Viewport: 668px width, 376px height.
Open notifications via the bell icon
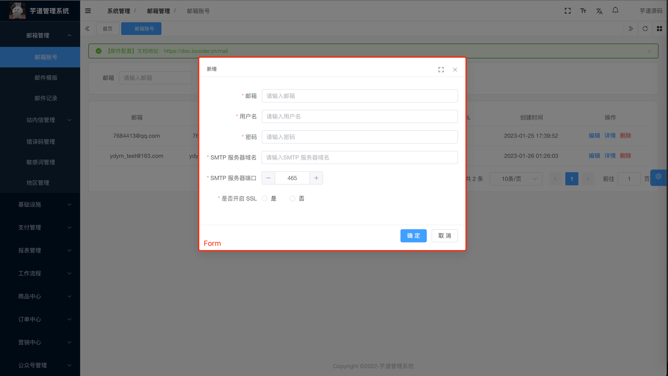(615, 10)
